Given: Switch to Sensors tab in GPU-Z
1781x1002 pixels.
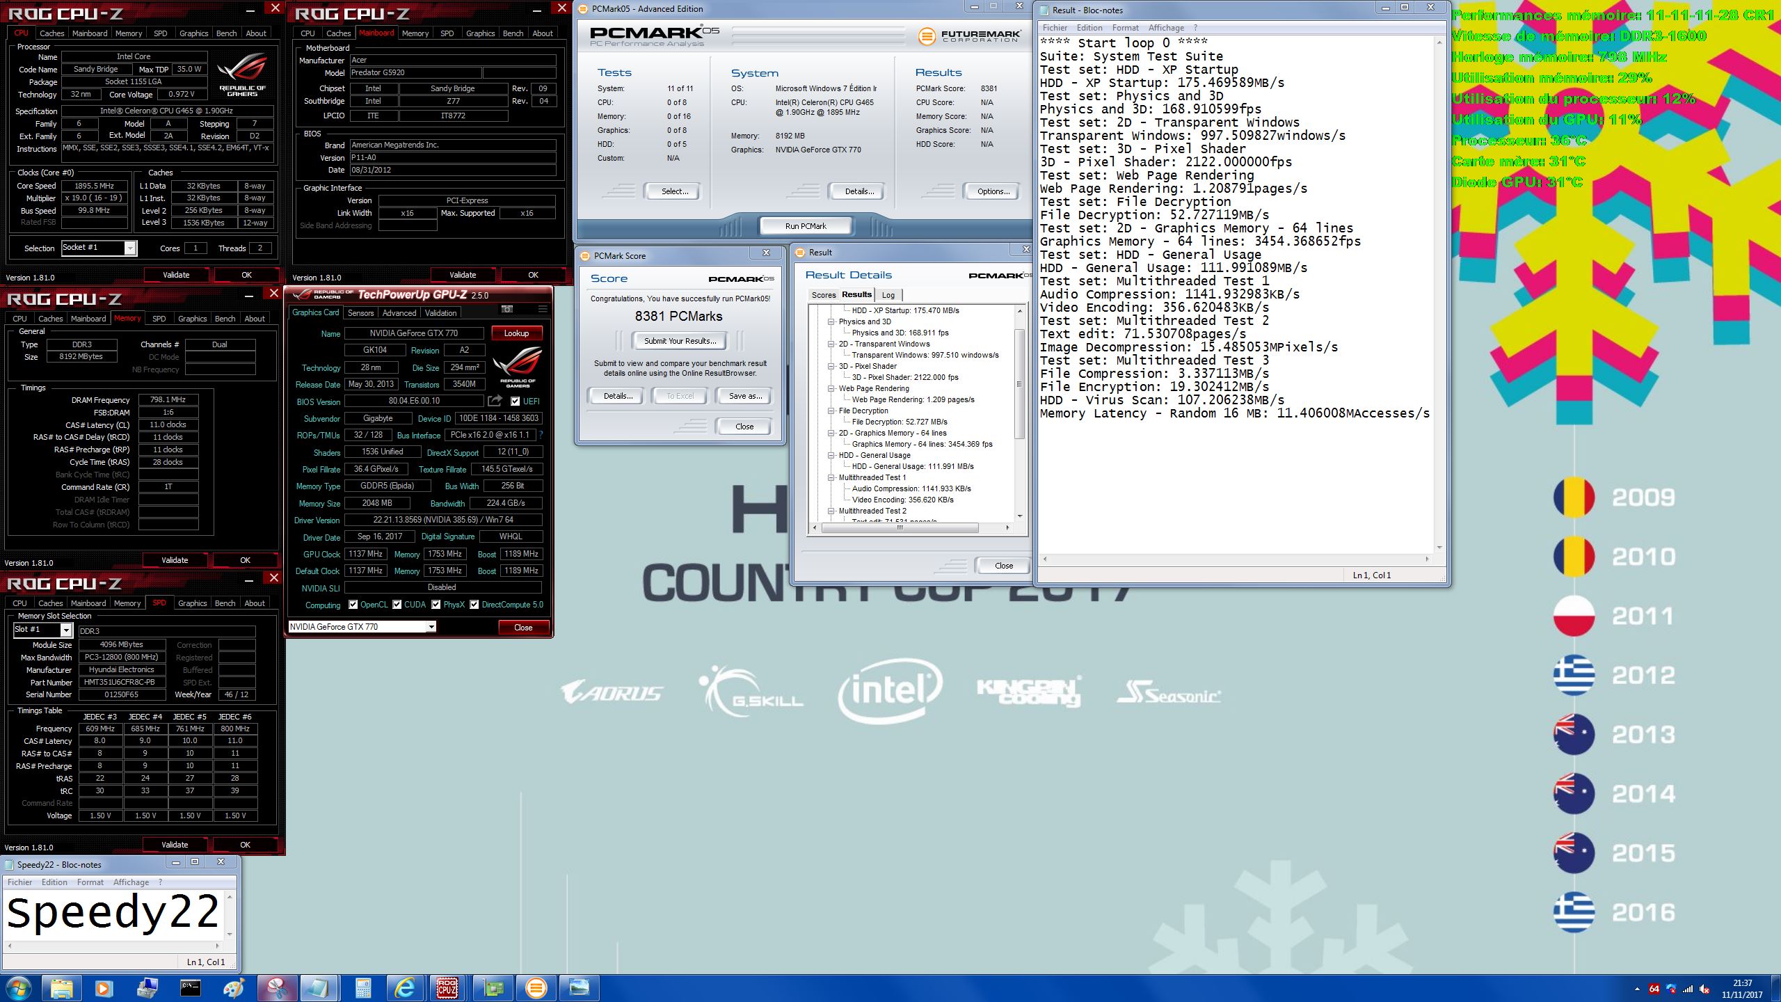Looking at the screenshot, I should point(360,313).
